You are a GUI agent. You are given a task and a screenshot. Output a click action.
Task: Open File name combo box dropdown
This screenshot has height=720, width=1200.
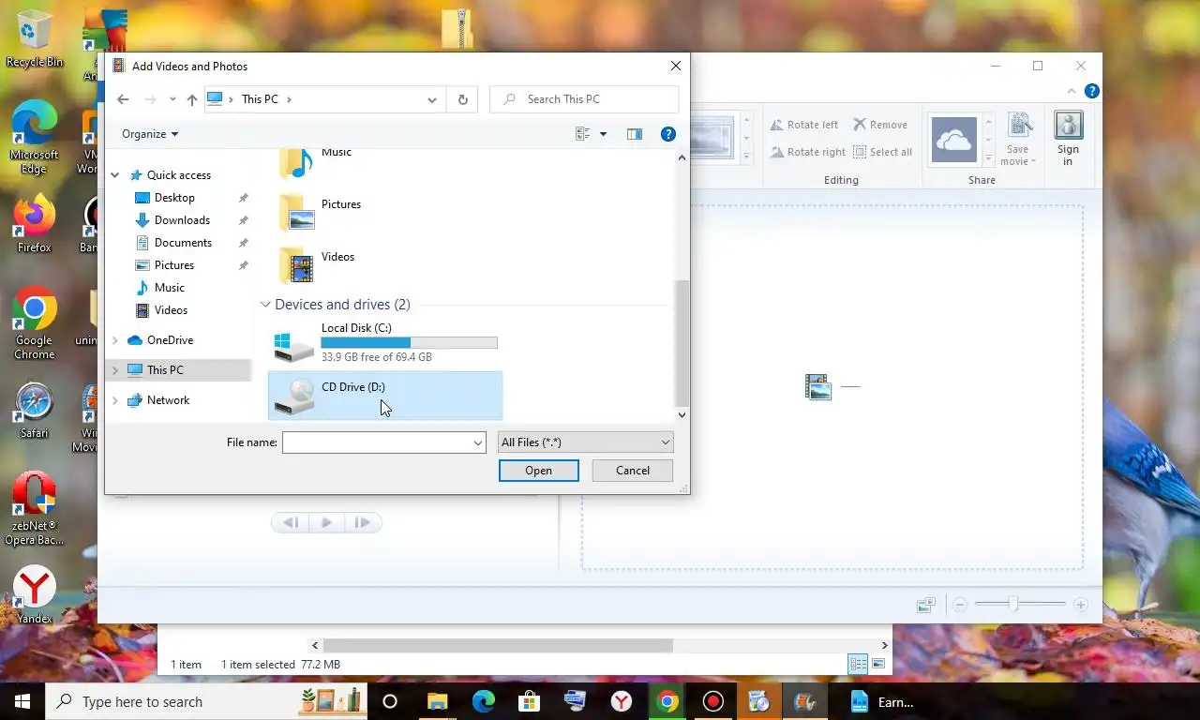477,442
